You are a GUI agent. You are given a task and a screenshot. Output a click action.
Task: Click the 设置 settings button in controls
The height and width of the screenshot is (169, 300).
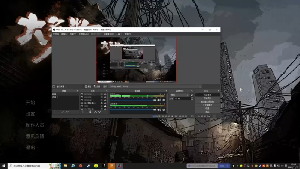[x=207, y=108]
